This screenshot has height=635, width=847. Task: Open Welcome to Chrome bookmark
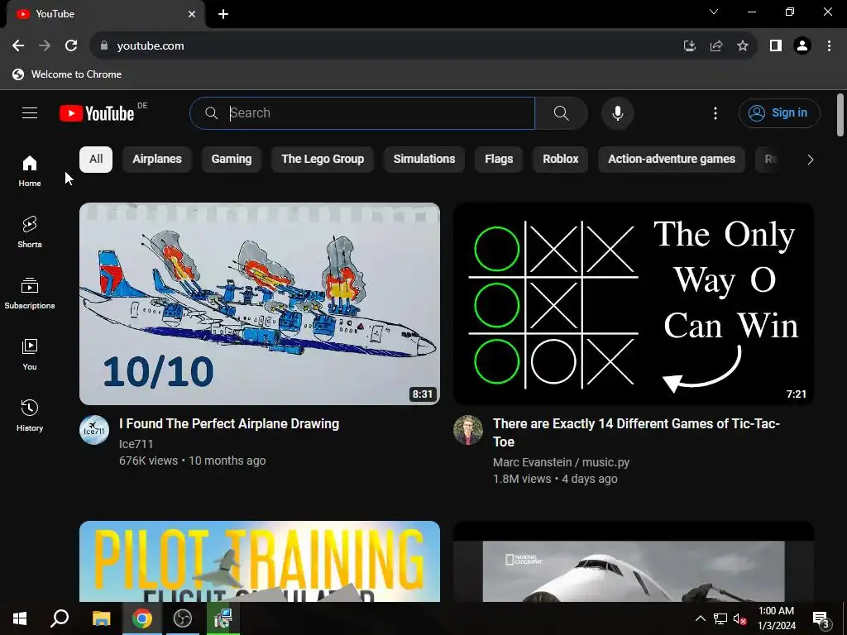67,74
